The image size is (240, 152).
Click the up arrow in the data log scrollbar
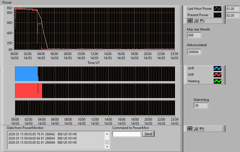107,134
